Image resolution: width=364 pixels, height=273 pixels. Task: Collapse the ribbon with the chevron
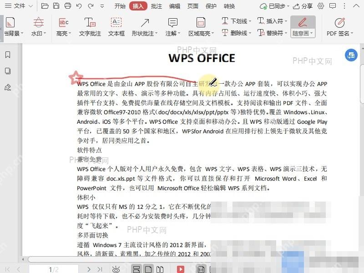pyautogui.click(x=356, y=6)
